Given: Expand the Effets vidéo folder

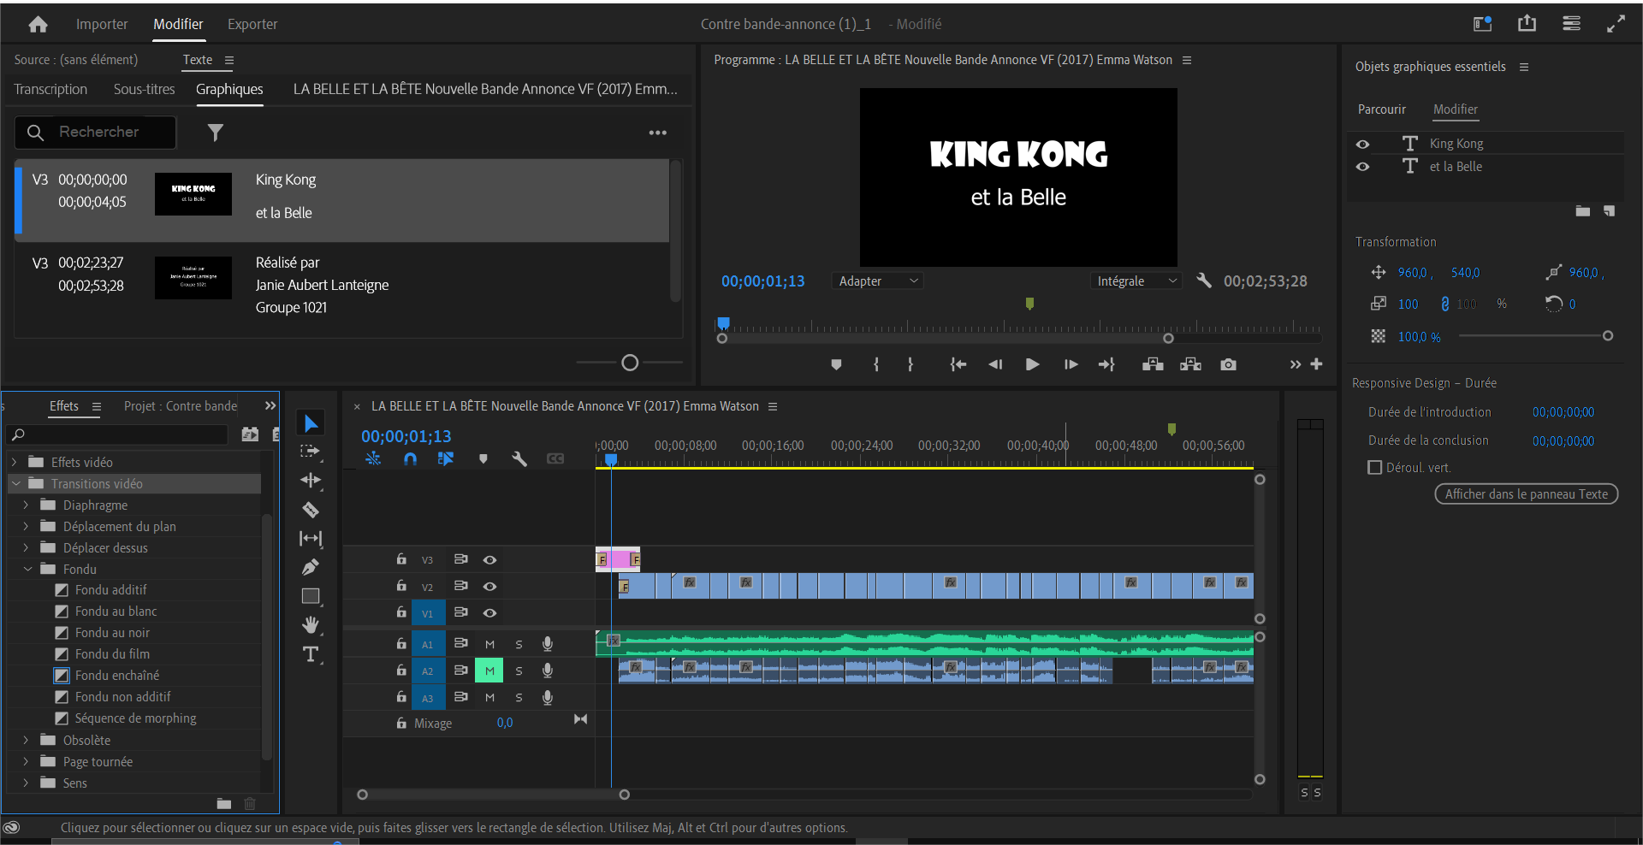Looking at the screenshot, I should coord(15,462).
